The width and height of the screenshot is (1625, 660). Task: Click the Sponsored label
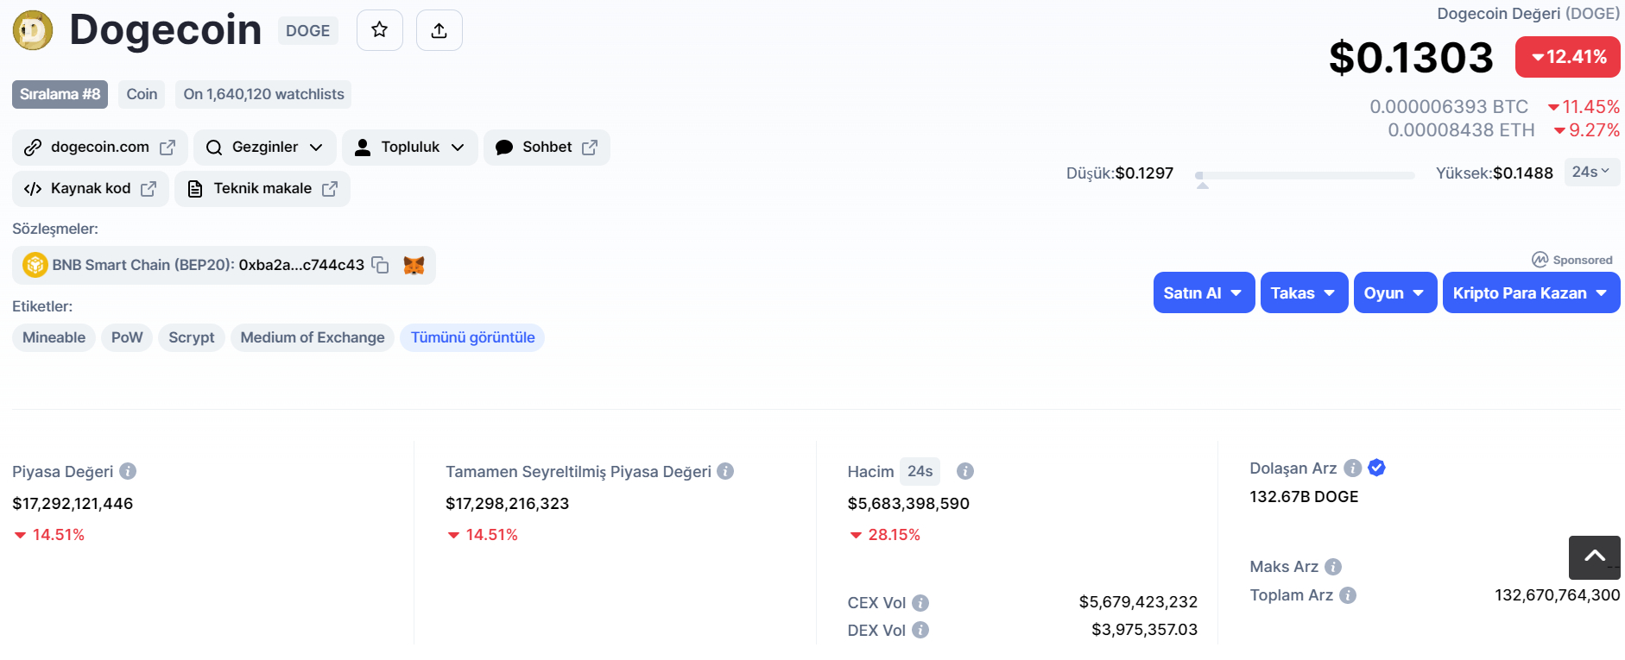[1572, 260]
